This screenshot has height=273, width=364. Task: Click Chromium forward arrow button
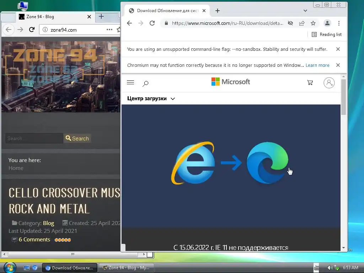[141, 23]
